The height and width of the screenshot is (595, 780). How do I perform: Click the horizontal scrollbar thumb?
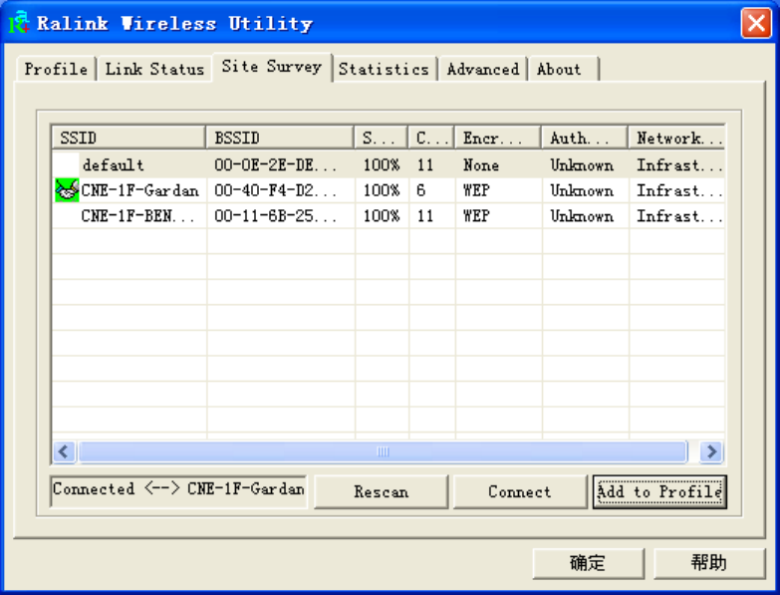pyautogui.click(x=384, y=451)
